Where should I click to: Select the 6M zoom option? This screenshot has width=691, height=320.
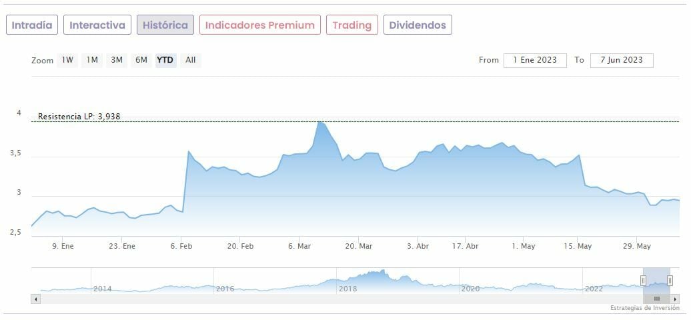tap(141, 60)
